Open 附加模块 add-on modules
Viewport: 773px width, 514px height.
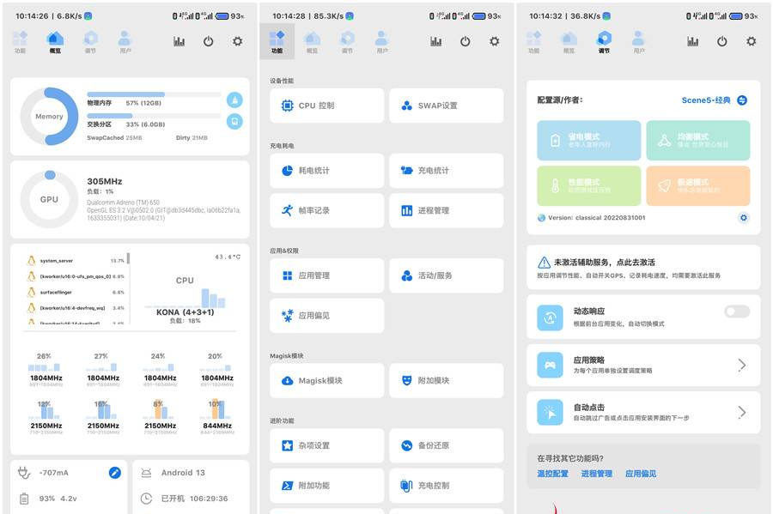click(x=446, y=381)
